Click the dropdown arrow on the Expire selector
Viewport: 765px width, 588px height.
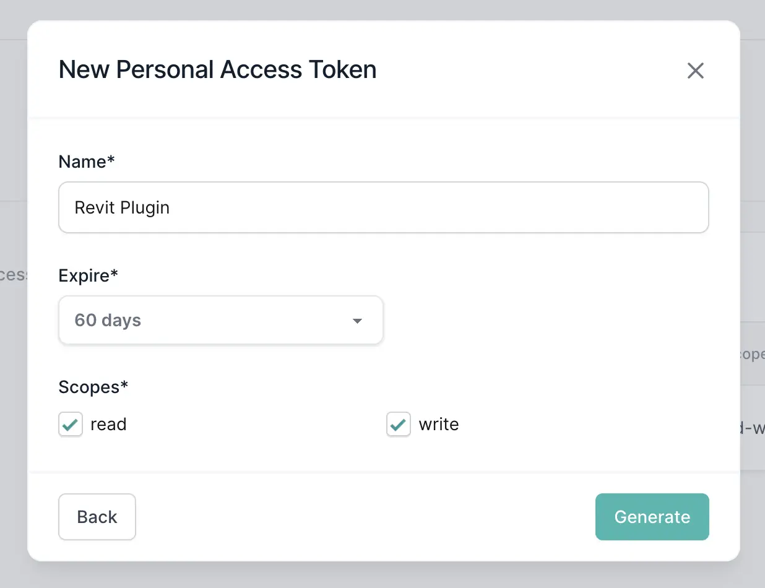pos(357,321)
